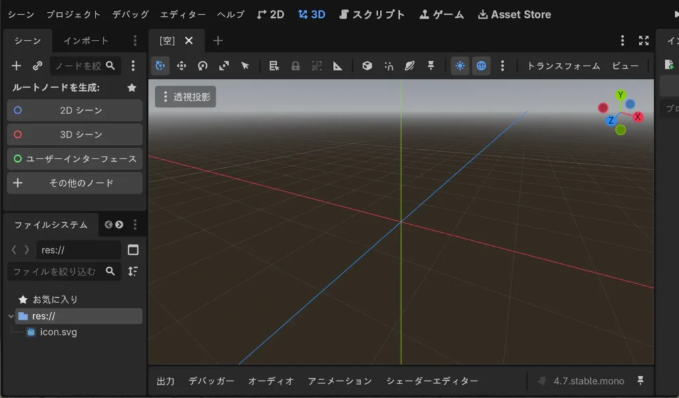Click the favorite nodes star icon
The width and height of the screenshot is (679, 398).
132,88
